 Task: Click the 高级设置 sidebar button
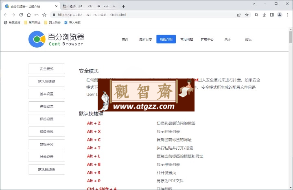(46, 107)
